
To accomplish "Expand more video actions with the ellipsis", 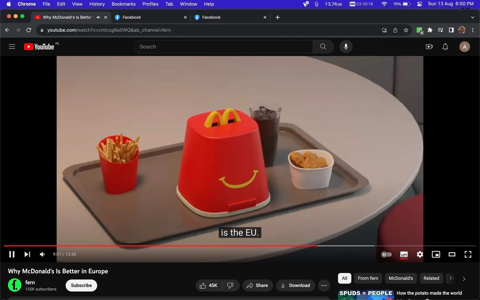I will (324, 285).
